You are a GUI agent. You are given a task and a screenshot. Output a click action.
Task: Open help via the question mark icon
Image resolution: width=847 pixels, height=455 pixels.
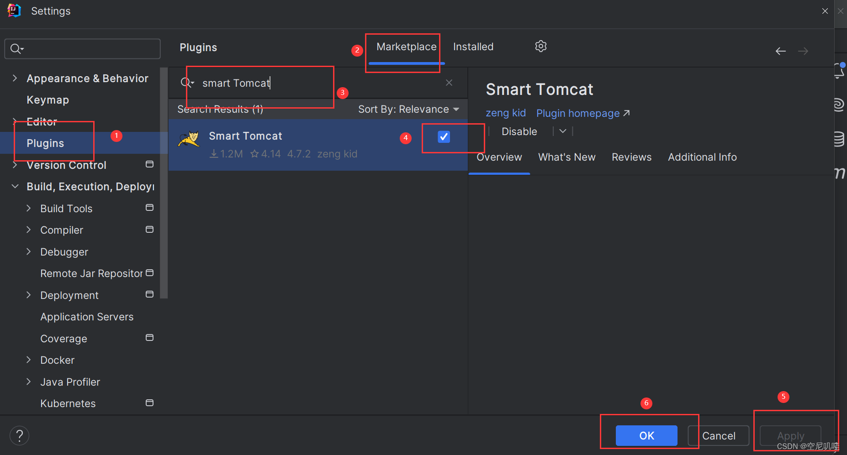pyautogui.click(x=19, y=435)
